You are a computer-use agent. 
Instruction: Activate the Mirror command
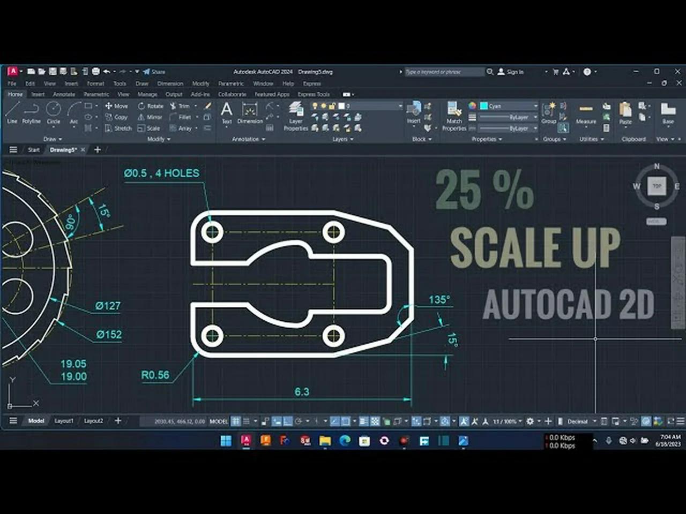tap(151, 117)
